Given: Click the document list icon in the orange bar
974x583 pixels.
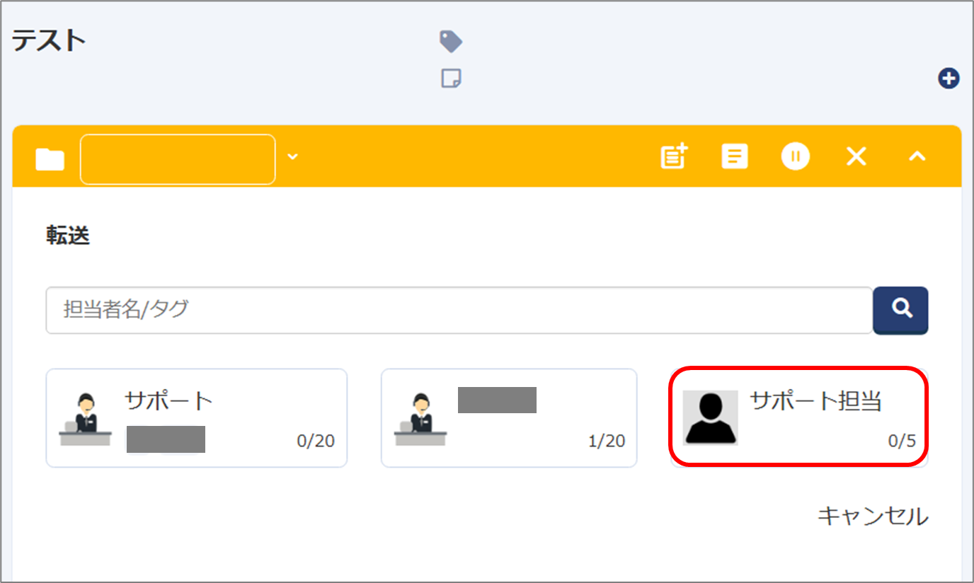Looking at the screenshot, I should pyautogui.click(x=735, y=156).
